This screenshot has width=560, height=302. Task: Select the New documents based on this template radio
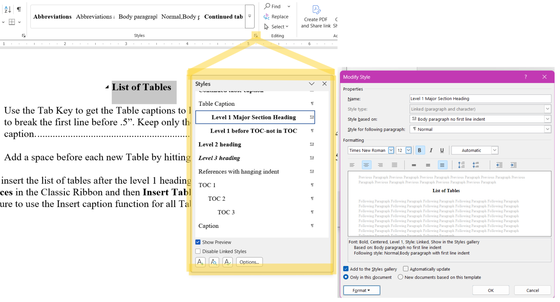point(400,277)
